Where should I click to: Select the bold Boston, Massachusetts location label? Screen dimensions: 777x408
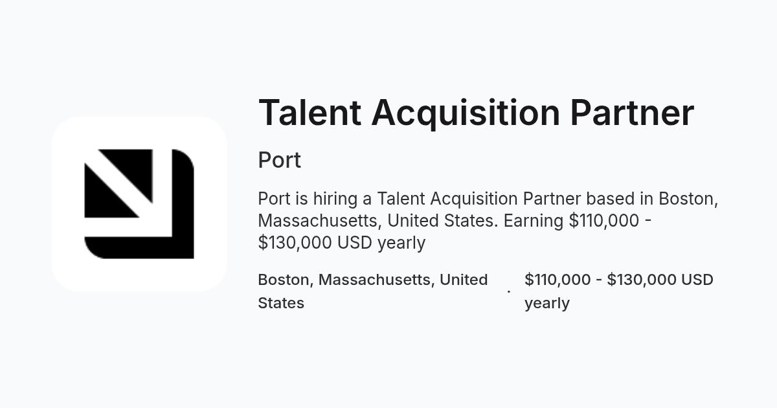pos(373,291)
